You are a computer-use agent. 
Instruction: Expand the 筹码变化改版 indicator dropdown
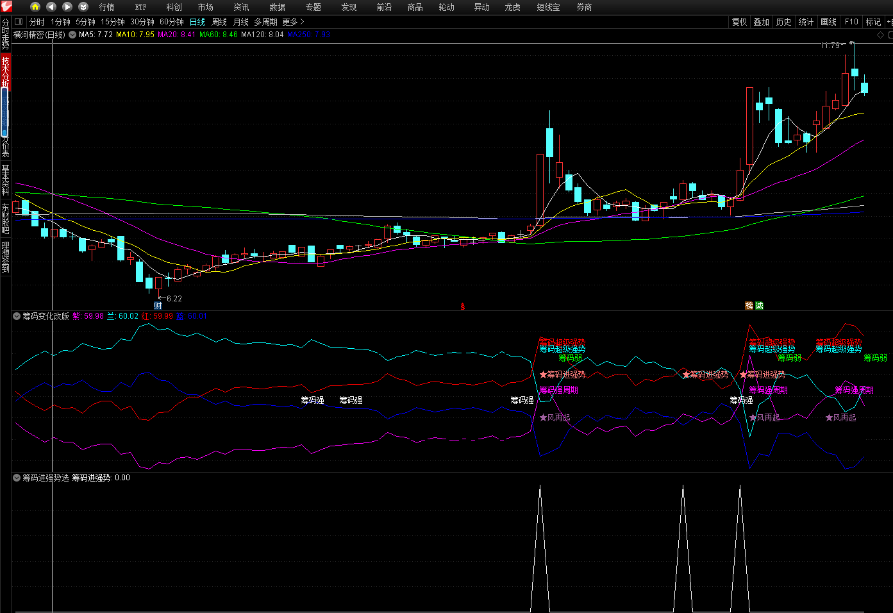coord(17,316)
